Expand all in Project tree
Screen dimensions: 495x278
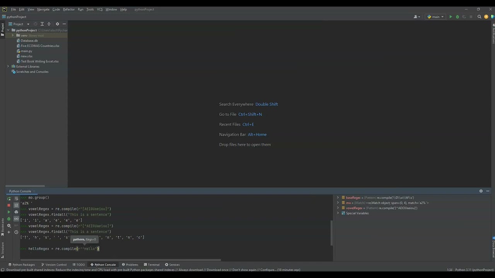pos(42,24)
